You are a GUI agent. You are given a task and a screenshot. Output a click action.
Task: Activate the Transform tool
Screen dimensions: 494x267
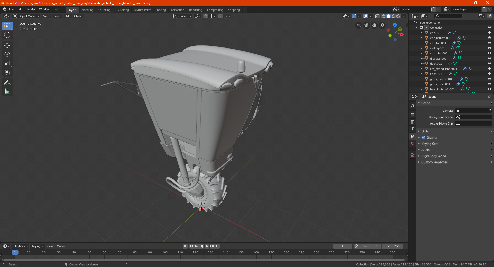click(x=7, y=72)
